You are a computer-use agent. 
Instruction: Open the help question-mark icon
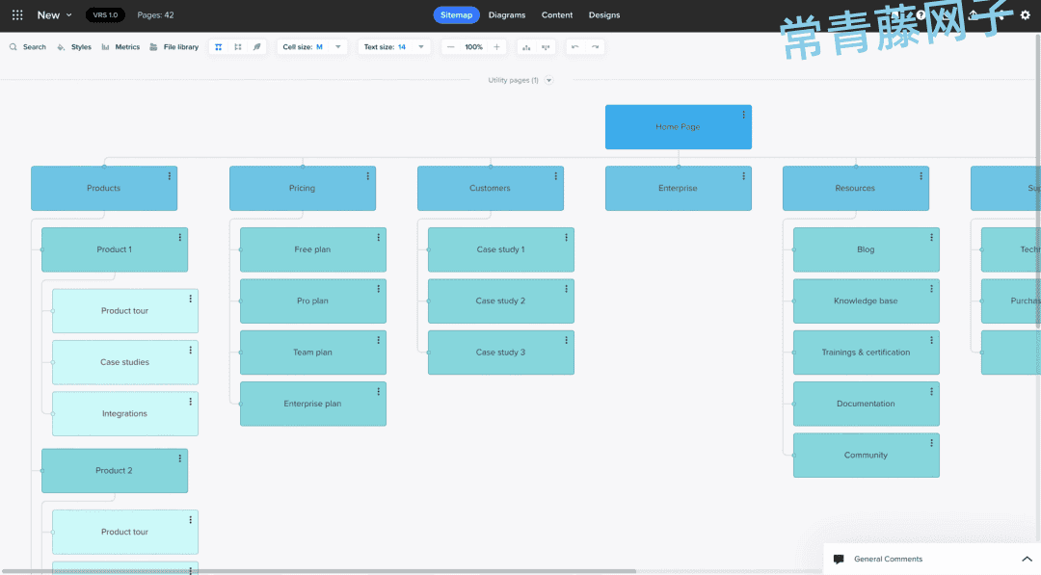coord(921,14)
